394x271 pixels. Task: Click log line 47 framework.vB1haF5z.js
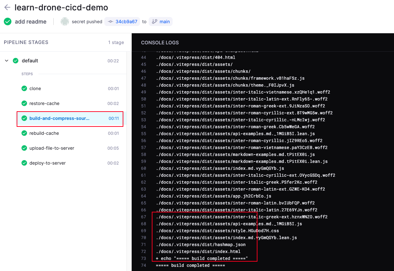point(230,78)
